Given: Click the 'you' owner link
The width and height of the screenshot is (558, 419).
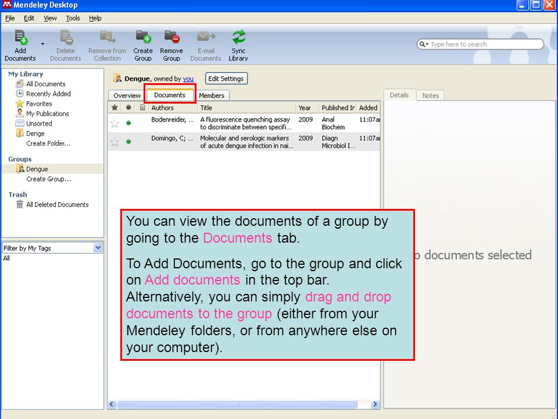Looking at the screenshot, I should point(188,79).
